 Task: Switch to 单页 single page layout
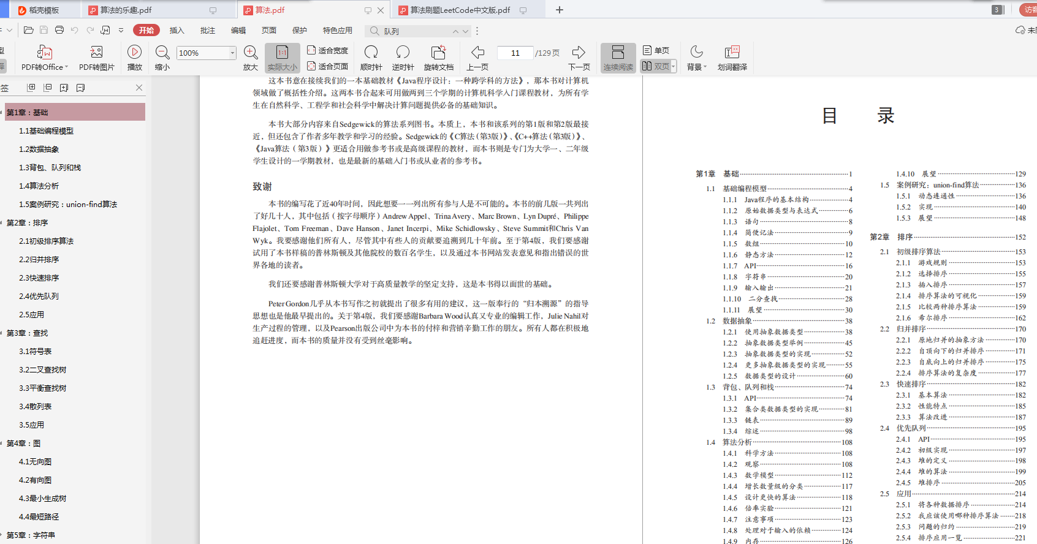point(656,50)
